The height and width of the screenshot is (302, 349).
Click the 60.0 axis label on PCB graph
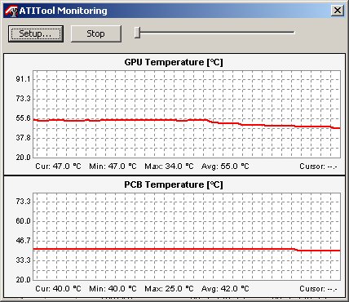point(23,221)
